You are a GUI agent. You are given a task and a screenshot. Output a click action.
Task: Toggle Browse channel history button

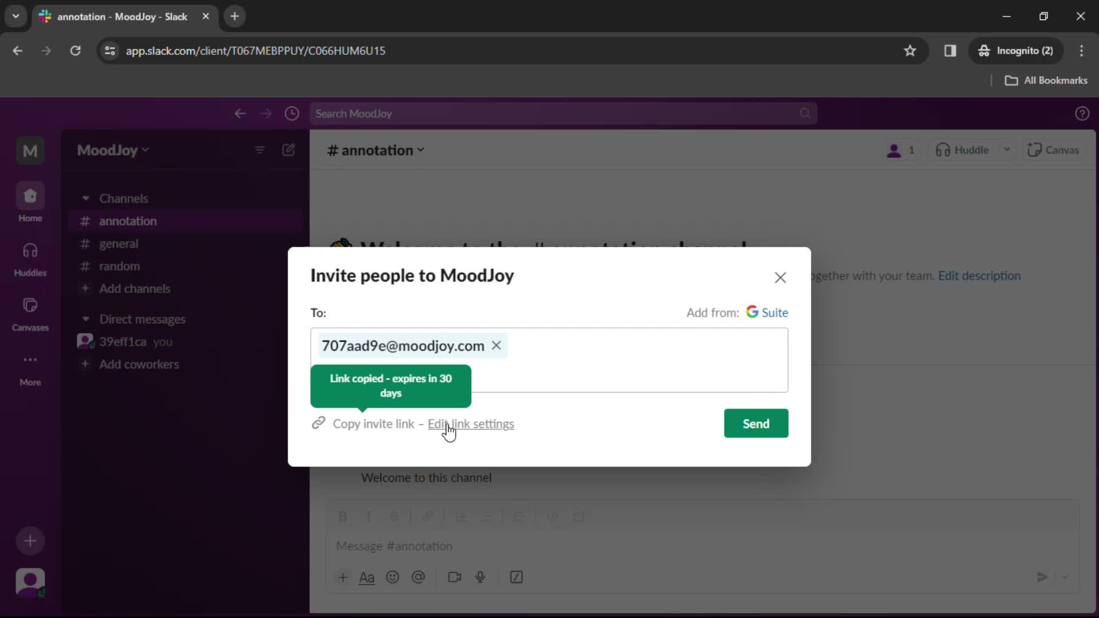(x=292, y=113)
